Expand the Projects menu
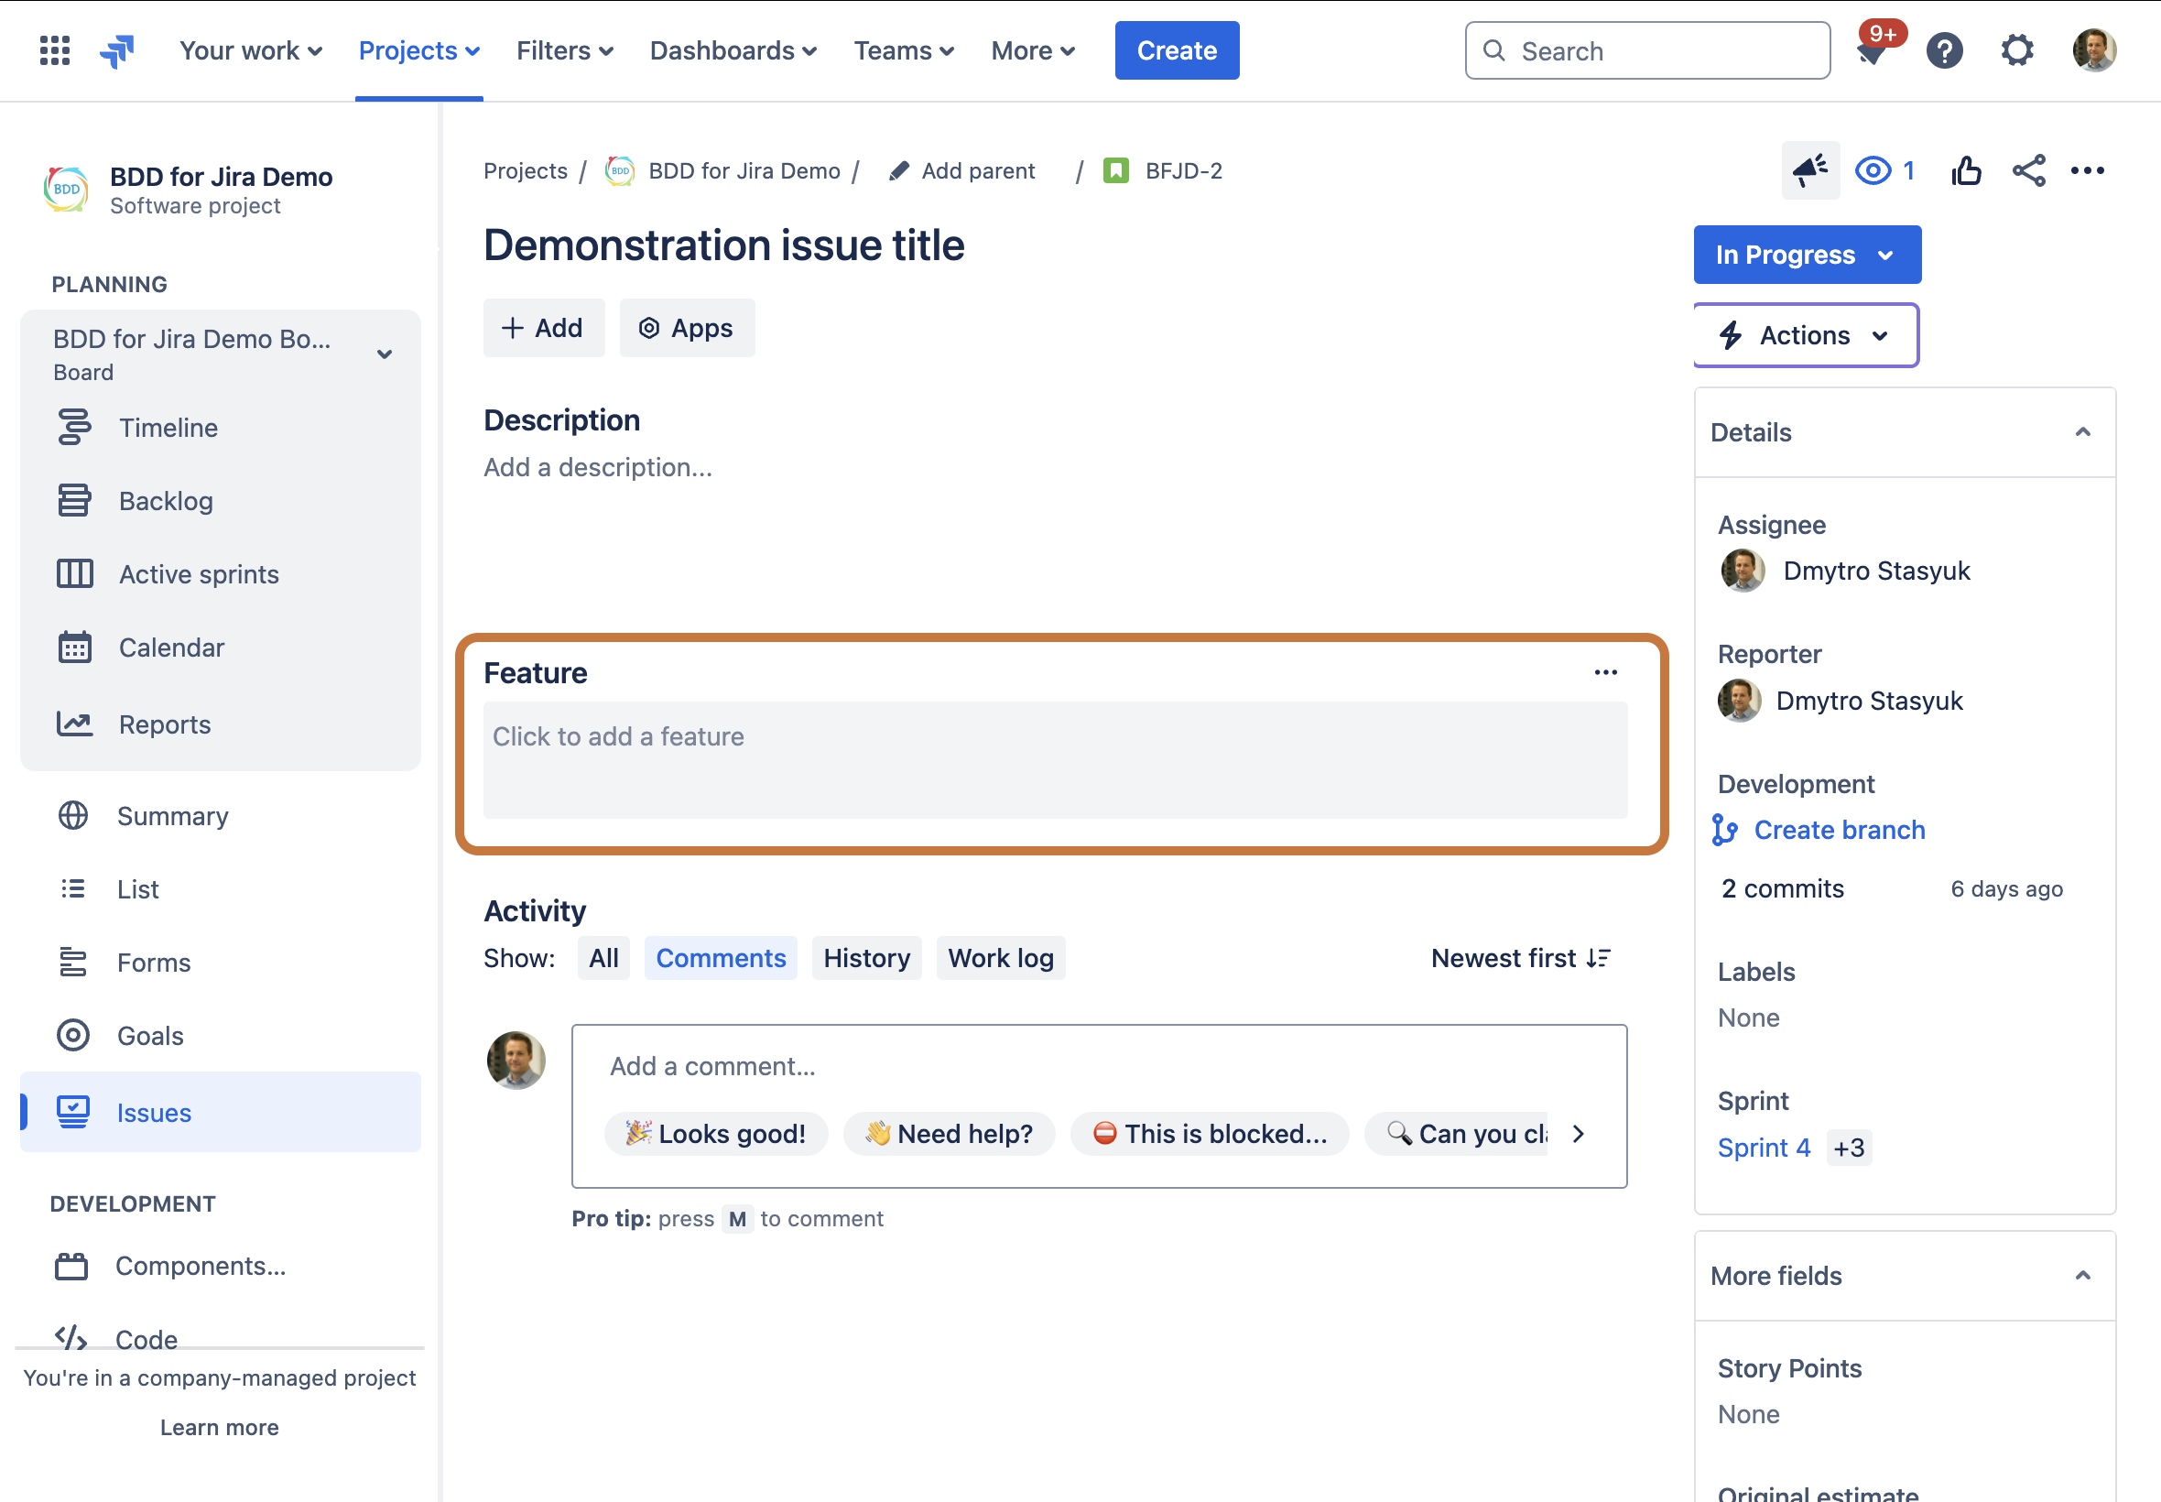Viewport: 2161px width, 1502px height. click(418, 49)
